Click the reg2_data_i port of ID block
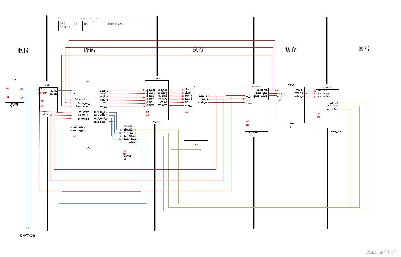Image resolution: width=401 pixels, height=257 pixels. [79, 131]
